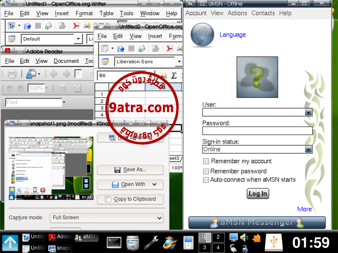
Task: Click the aMSN Messenger banner
Action: (257, 223)
